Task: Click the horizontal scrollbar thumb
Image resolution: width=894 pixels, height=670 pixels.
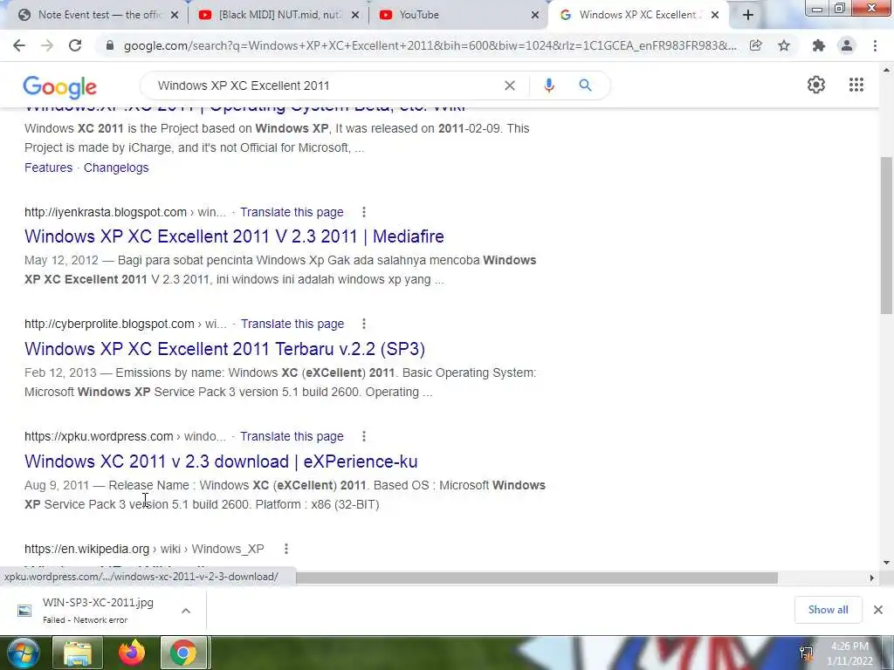Action: [x=537, y=578]
